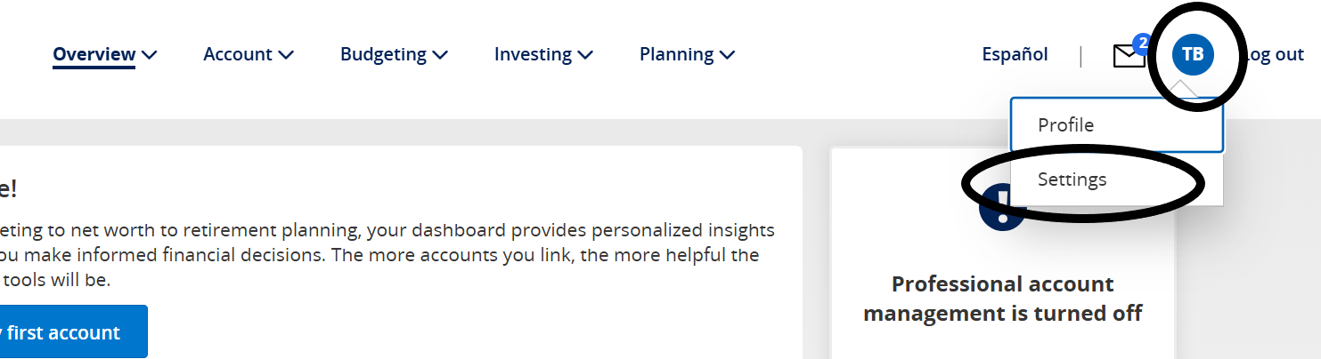Expand the Account chevron arrow

tap(286, 55)
